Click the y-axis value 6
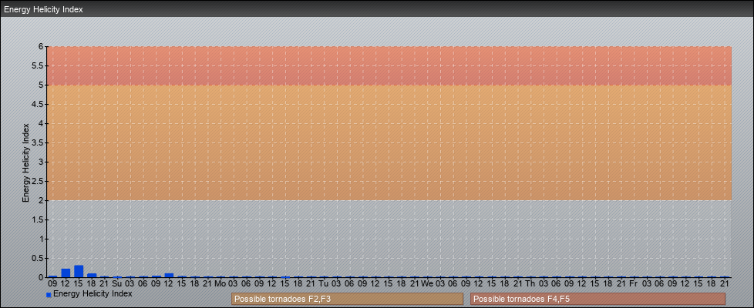754x308 pixels. (42, 47)
